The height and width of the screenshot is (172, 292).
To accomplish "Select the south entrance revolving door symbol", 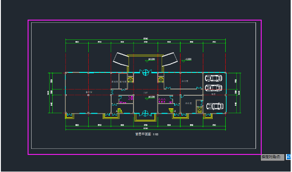I will tap(145, 113).
